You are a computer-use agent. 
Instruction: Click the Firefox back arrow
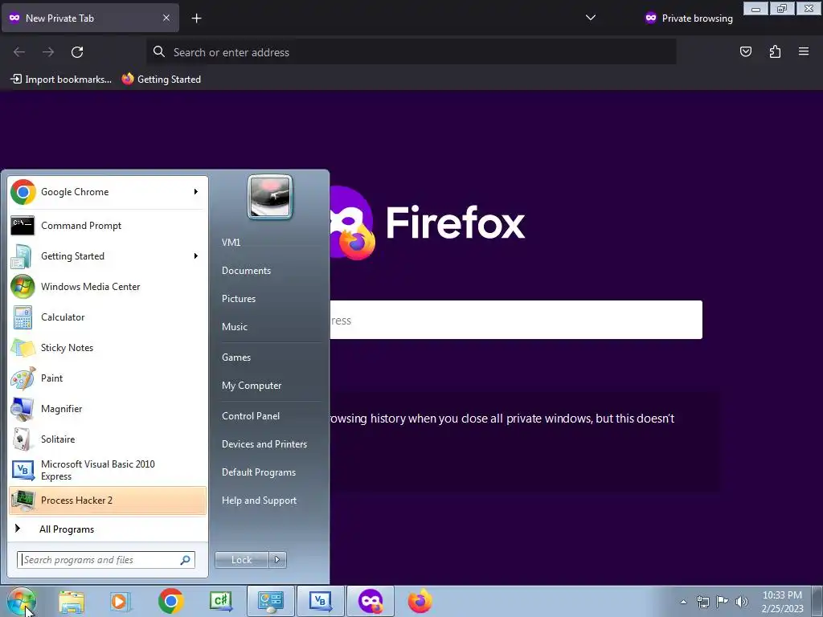(19, 52)
